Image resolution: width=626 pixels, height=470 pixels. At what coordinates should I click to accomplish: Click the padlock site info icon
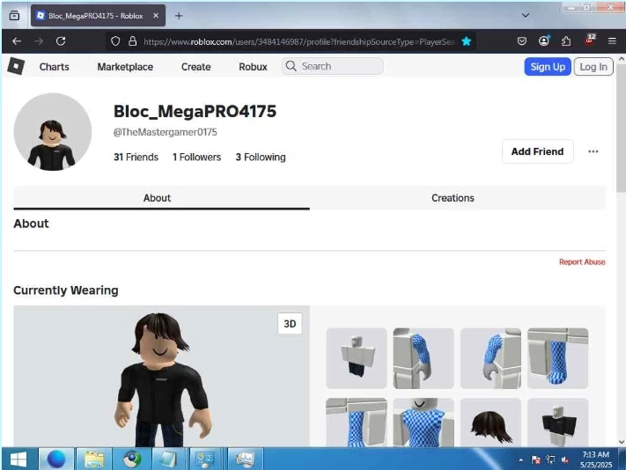133,41
